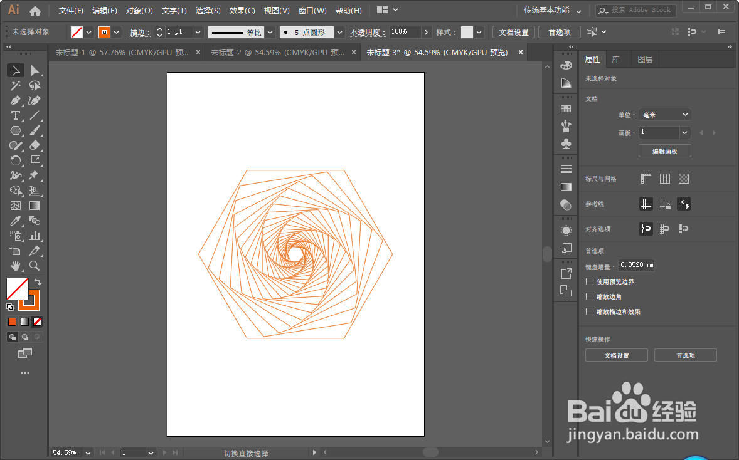Open the brush definition 5 点圆形 dropdown
Screen dimensions: 739x460
(x=339, y=32)
